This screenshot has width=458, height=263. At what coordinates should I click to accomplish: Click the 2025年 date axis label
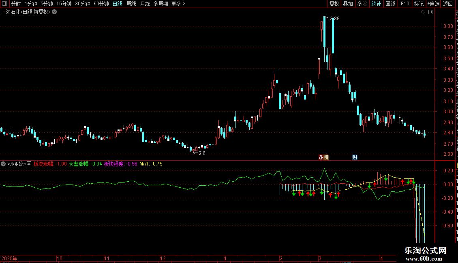pyautogui.click(x=9, y=258)
